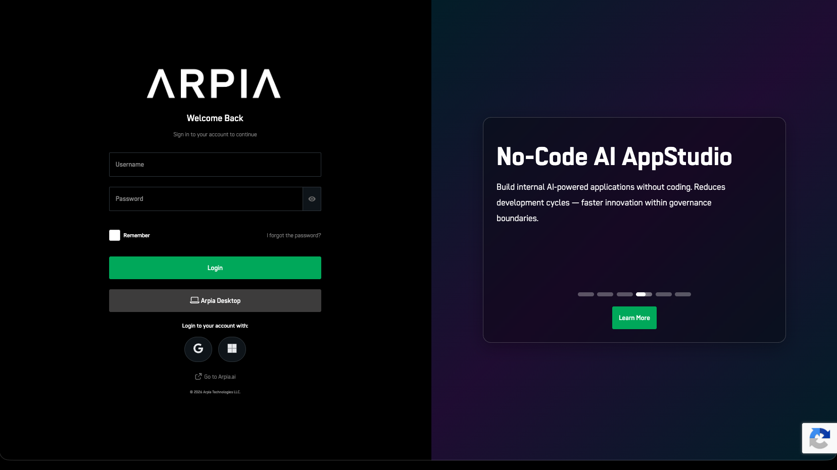
Task: Click the reCAPTCHA badge icon
Action: point(819,438)
